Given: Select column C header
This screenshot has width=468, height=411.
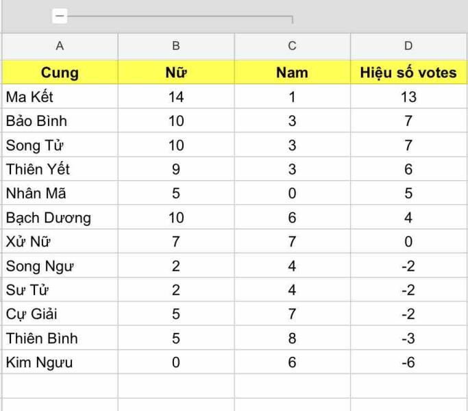Looking at the screenshot, I should point(293,46).
